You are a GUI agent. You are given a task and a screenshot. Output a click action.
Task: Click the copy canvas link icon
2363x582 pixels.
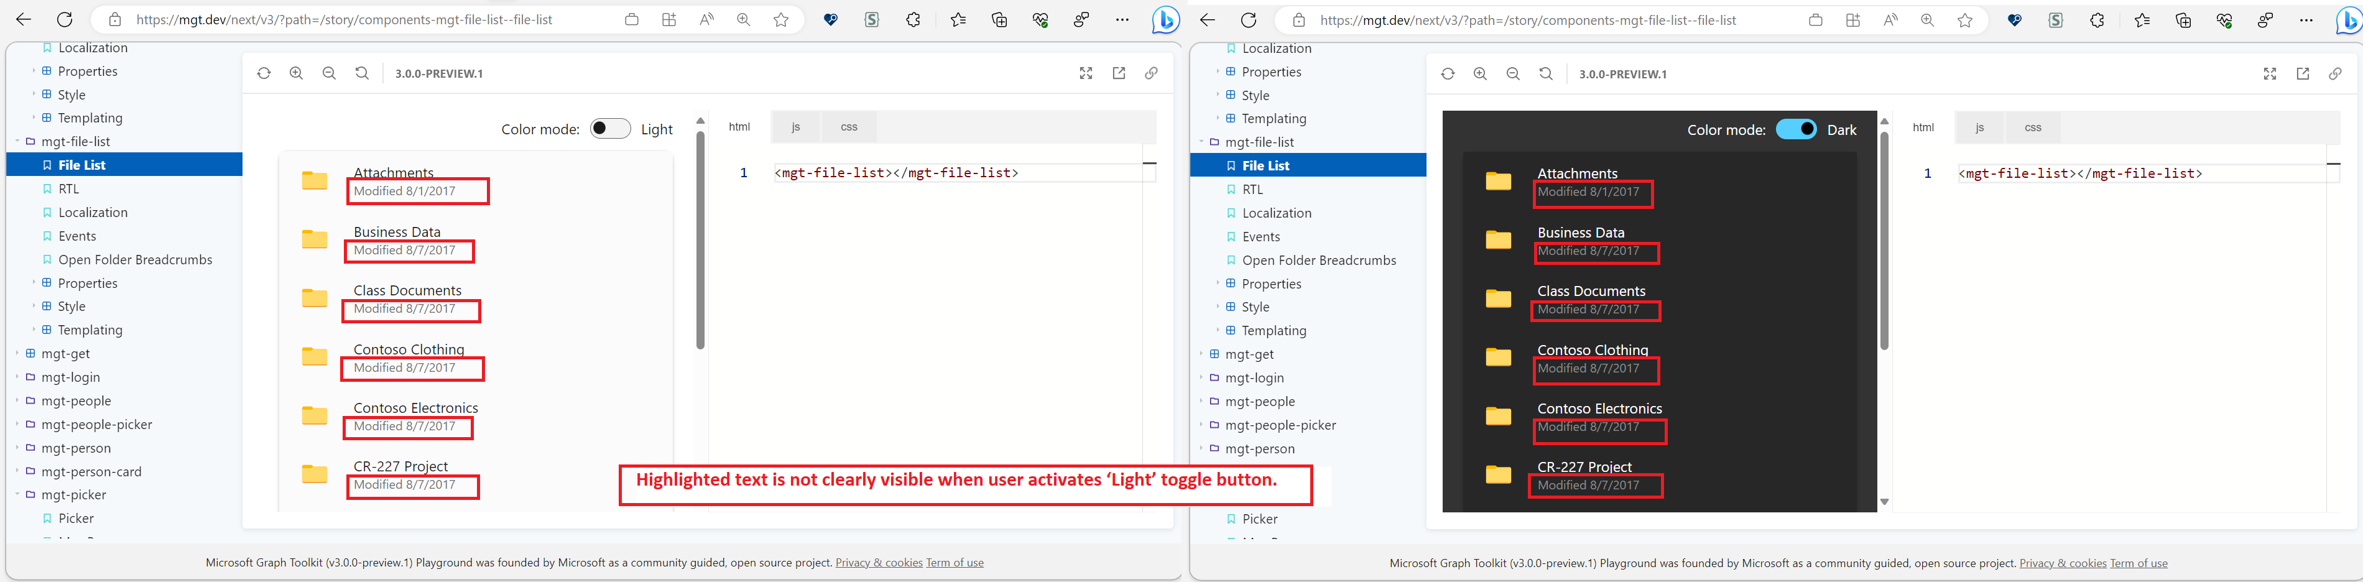1151,73
